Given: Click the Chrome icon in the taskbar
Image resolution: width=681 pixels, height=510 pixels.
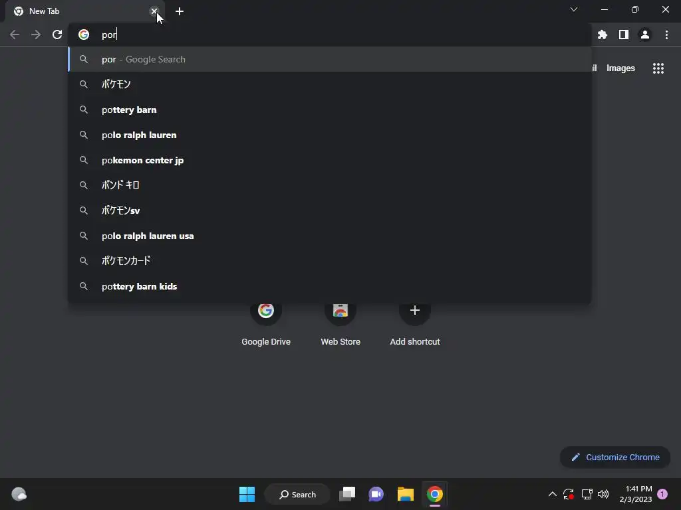Looking at the screenshot, I should coord(435,494).
